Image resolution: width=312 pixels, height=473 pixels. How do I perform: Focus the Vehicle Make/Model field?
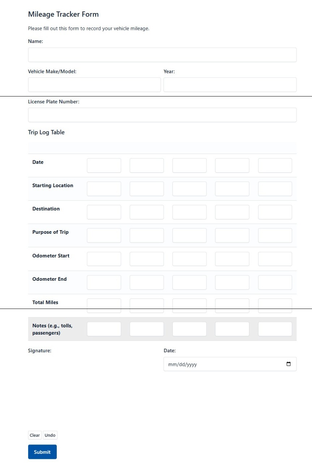(94, 85)
